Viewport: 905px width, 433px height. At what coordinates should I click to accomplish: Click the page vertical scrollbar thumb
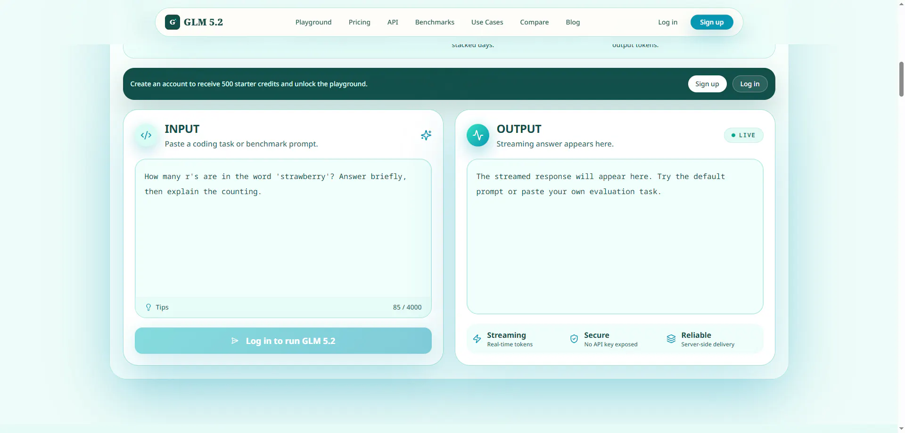click(x=901, y=79)
